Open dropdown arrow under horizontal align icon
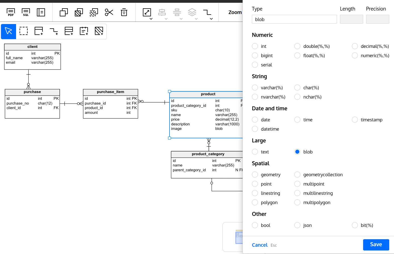 pos(166,19)
